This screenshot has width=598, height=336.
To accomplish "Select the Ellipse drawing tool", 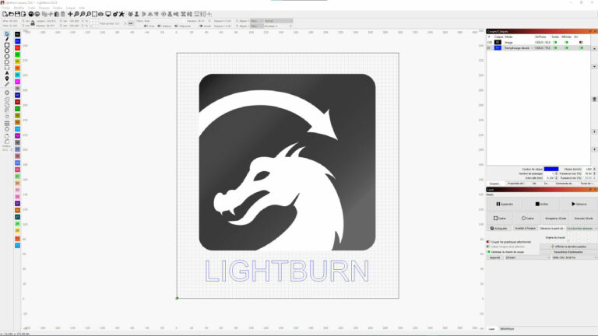I will (x=7, y=51).
